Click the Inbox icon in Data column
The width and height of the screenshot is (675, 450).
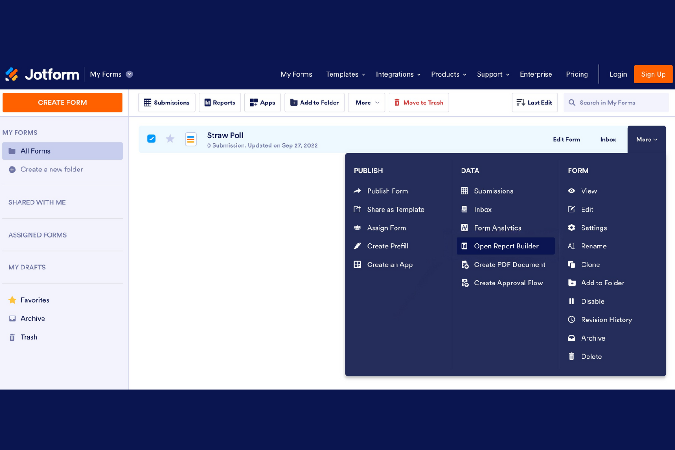[x=464, y=209]
